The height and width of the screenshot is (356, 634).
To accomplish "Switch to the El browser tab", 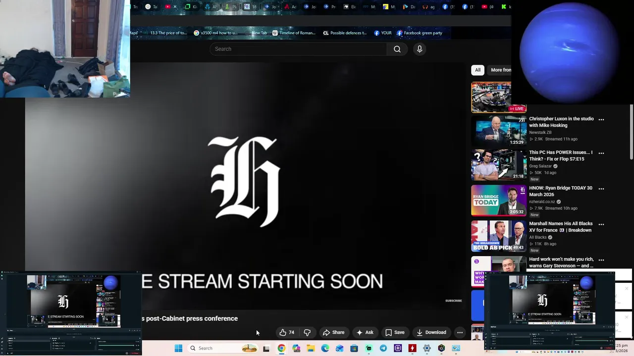I will coord(350,7).
